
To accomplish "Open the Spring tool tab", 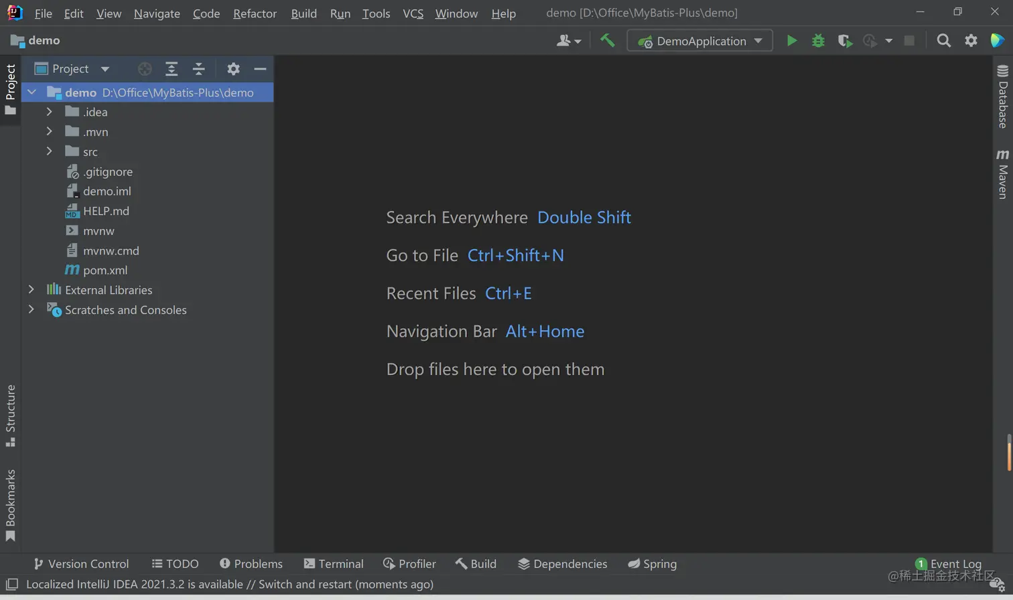I will click(652, 564).
